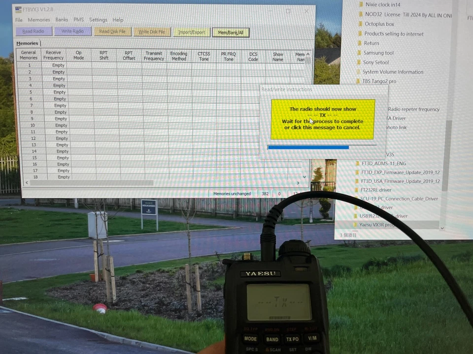Select the Empty cell in memory row 1
Viewport: 473px width, 354px height.
pyautogui.click(x=58, y=65)
